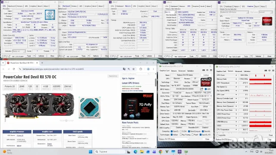Reload the techpowerup page
The width and height of the screenshot is (276, 155).
coord(14,69)
